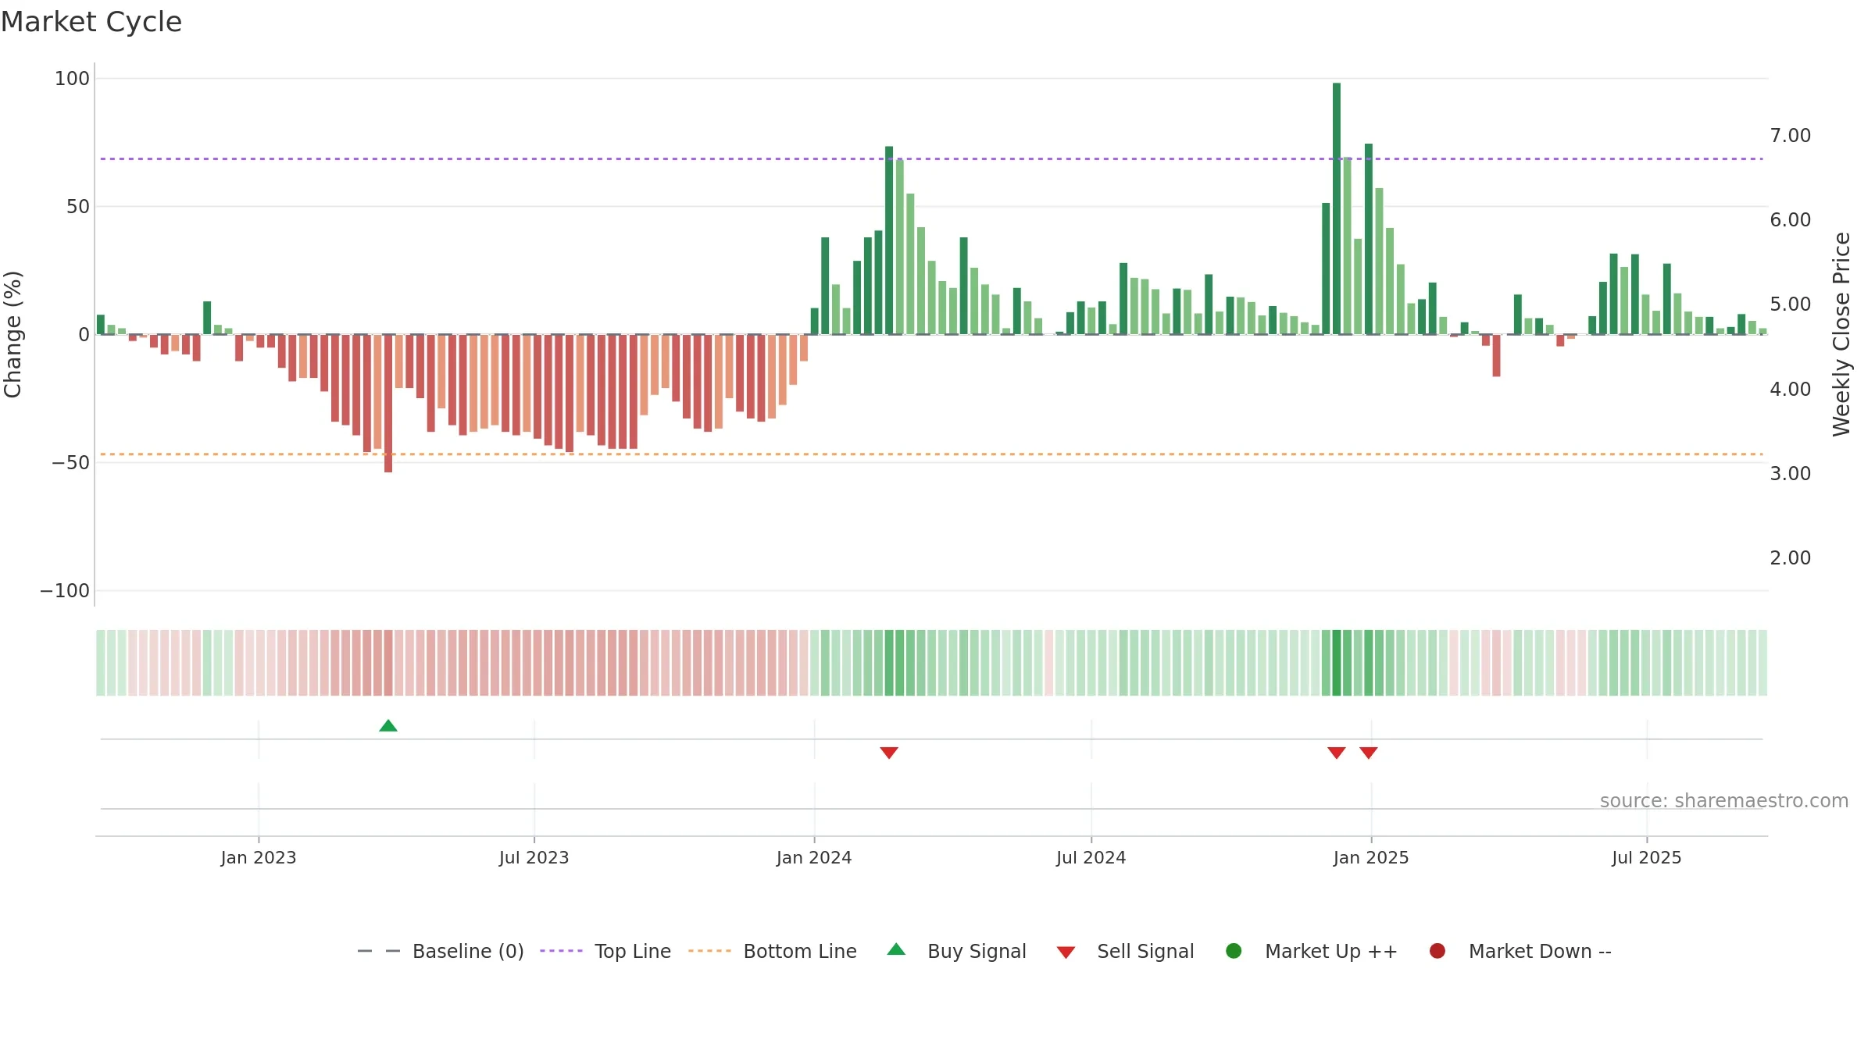1875x1054 pixels.
Task: Click the red Market Down -- legend dot
Action: click(x=1437, y=951)
